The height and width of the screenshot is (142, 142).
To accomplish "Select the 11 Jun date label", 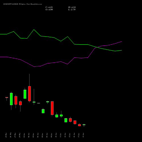I will [61, 135].
